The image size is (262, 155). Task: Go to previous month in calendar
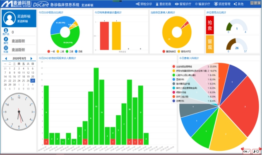[6, 58]
